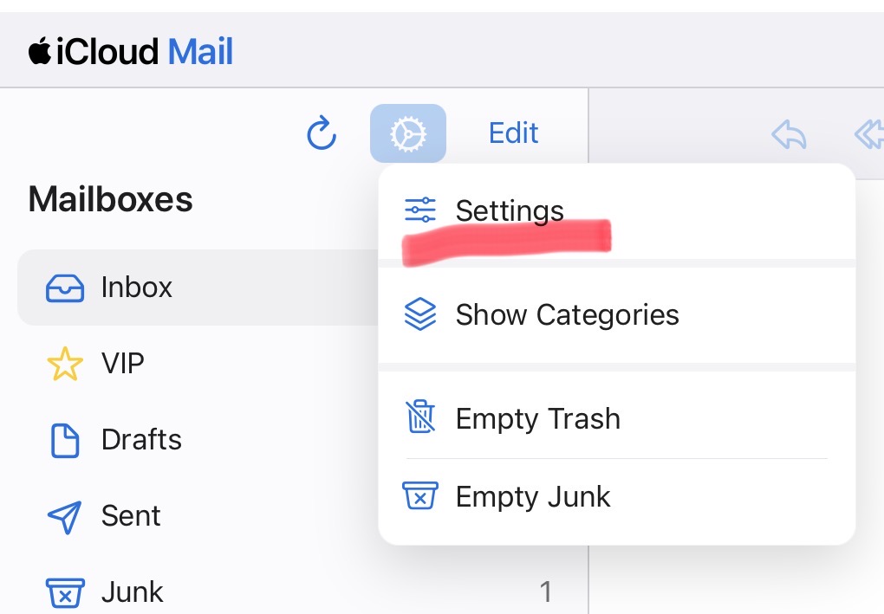Screen dimensions: 884x614
Task: Open Settings from the gear menu
Action: point(617,212)
